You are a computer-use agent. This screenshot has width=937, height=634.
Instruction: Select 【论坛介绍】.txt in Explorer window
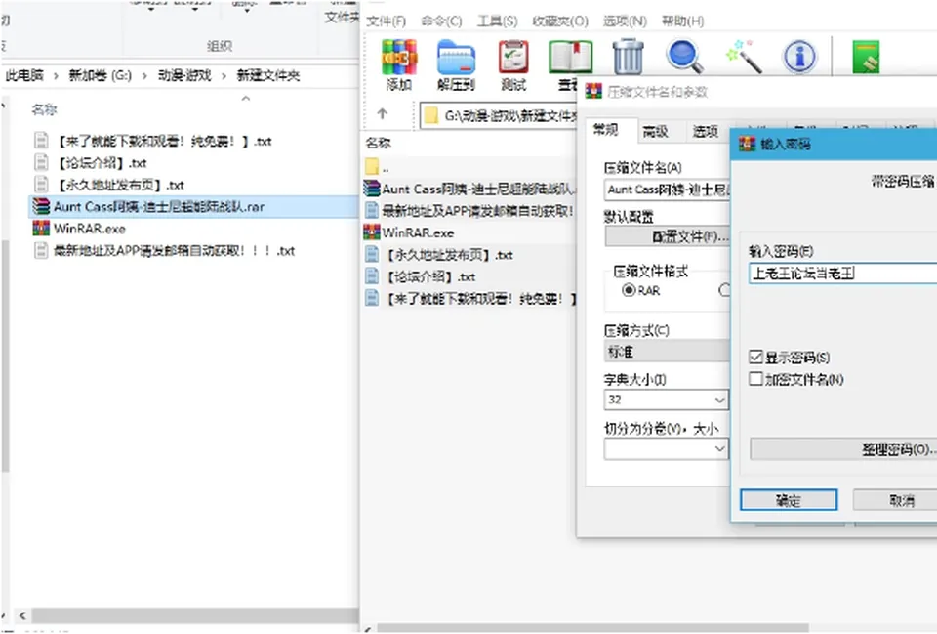click(91, 163)
